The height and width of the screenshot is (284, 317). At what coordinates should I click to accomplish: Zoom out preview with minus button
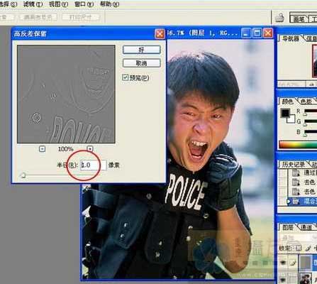click(x=42, y=149)
